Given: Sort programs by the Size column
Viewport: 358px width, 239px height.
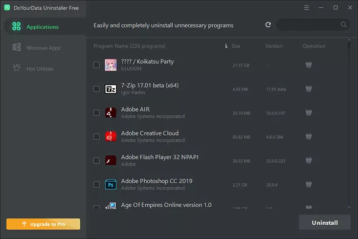Looking at the screenshot, I should (x=236, y=46).
